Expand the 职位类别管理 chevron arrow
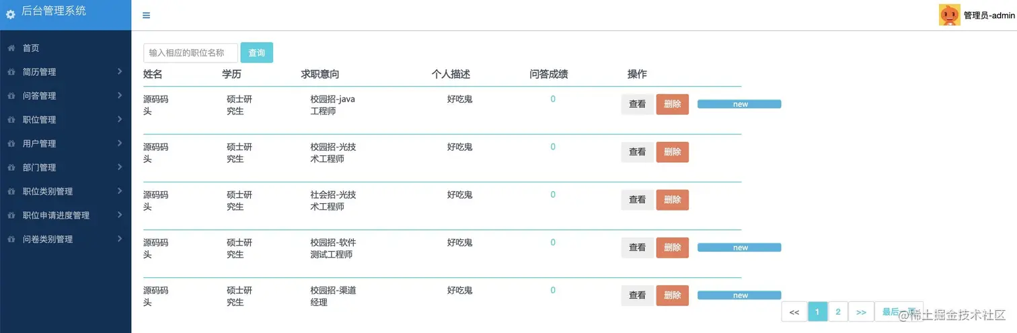This screenshot has height=333, width=1017. pos(119,191)
